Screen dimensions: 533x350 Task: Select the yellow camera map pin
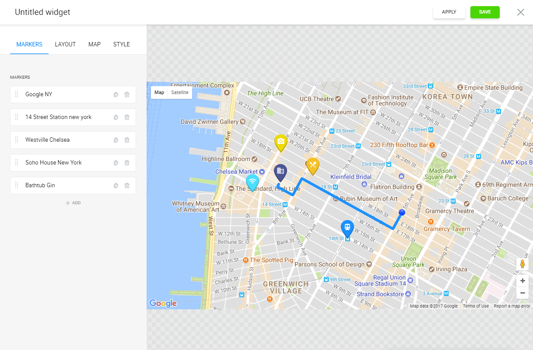tap(281, 143)
